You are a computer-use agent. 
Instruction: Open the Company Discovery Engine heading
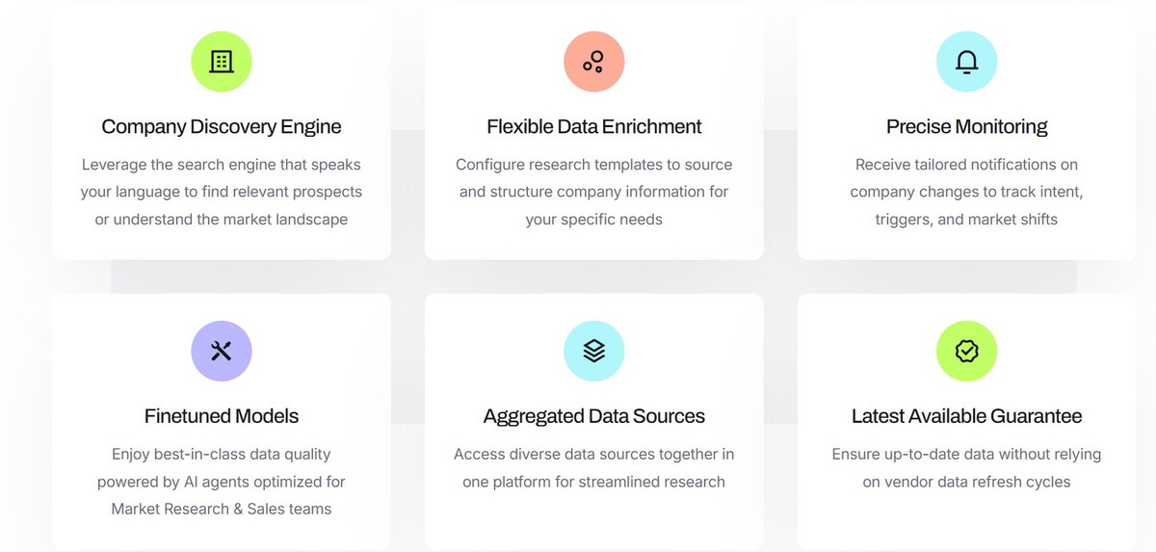(x=222, y=126)
